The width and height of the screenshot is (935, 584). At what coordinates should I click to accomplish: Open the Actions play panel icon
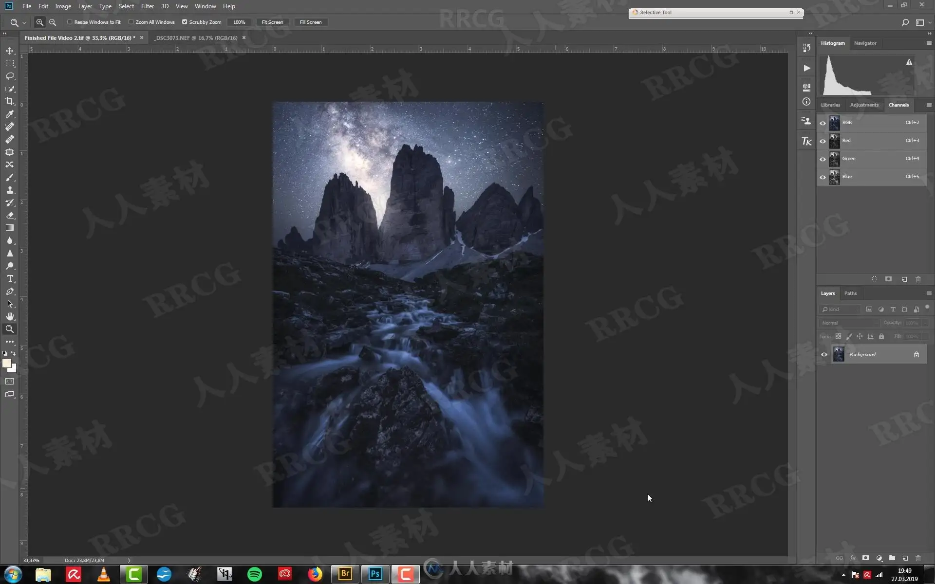pyautogui.click(x=806, y=68)
